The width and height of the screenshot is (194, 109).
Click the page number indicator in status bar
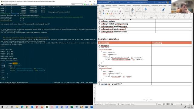(x=99, y=104)
